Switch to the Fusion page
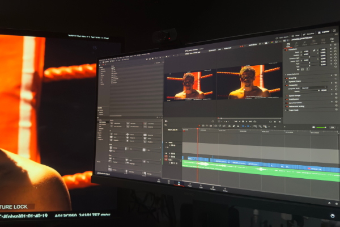 tap(189, 184)
